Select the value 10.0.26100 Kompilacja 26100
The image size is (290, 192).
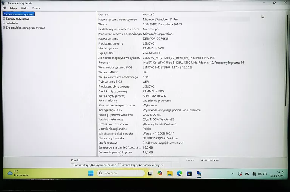[162, 24]
